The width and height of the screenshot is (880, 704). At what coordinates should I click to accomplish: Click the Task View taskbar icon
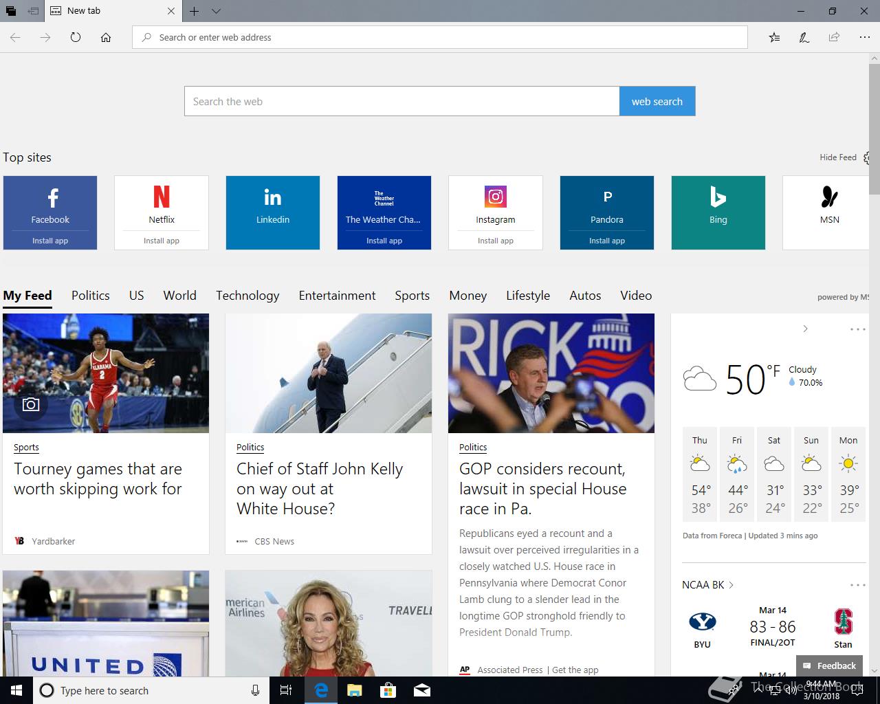287,690
